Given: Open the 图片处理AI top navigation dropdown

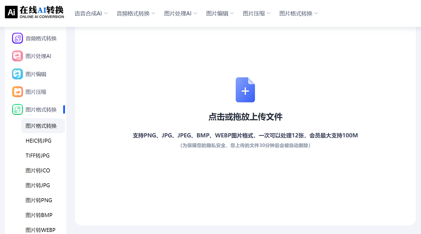Looking at the screenshot, I should coord(180,14).
